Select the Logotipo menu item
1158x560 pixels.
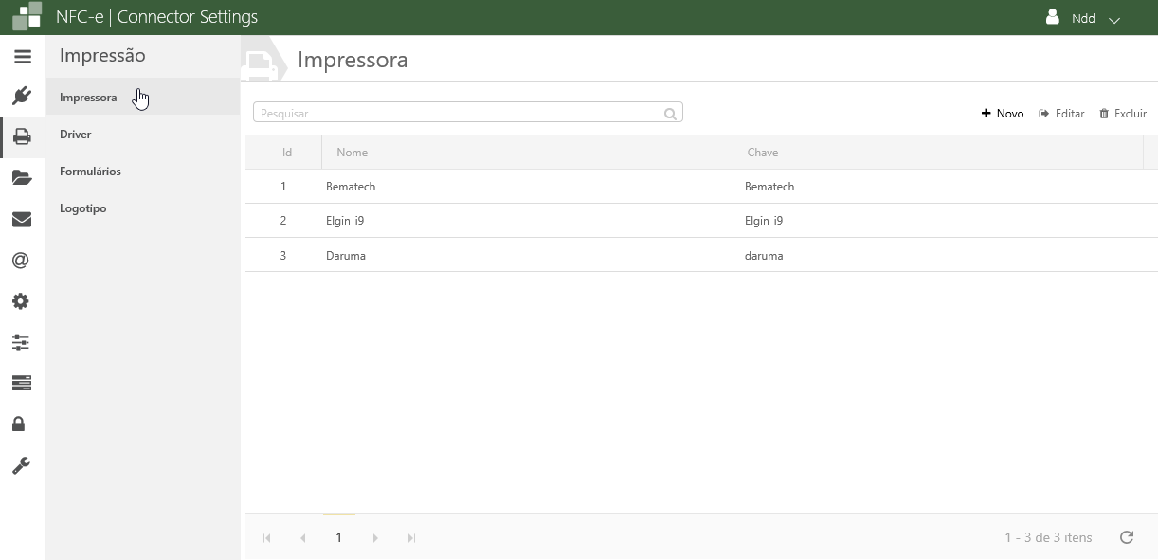point(82,208)
